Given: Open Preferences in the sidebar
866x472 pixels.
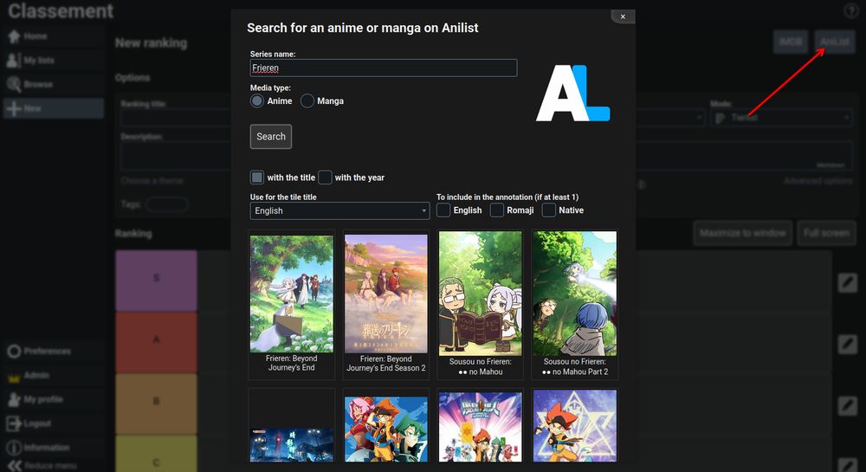Looking at the screenshot, I should coord(53,351).
